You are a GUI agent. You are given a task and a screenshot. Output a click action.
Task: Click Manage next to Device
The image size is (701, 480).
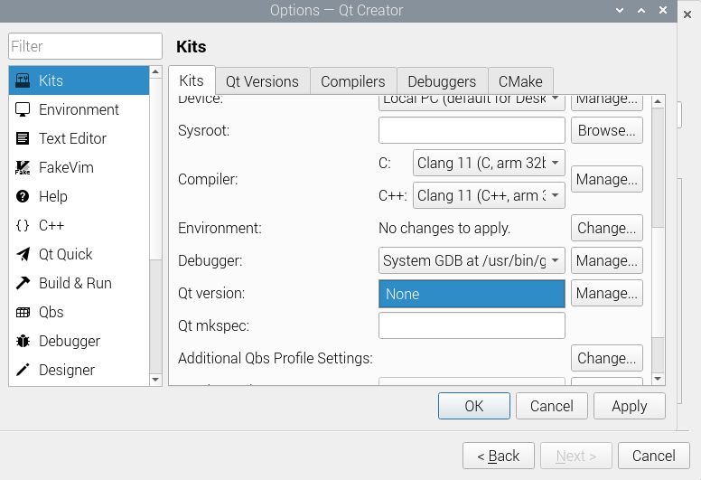(607, 102)
